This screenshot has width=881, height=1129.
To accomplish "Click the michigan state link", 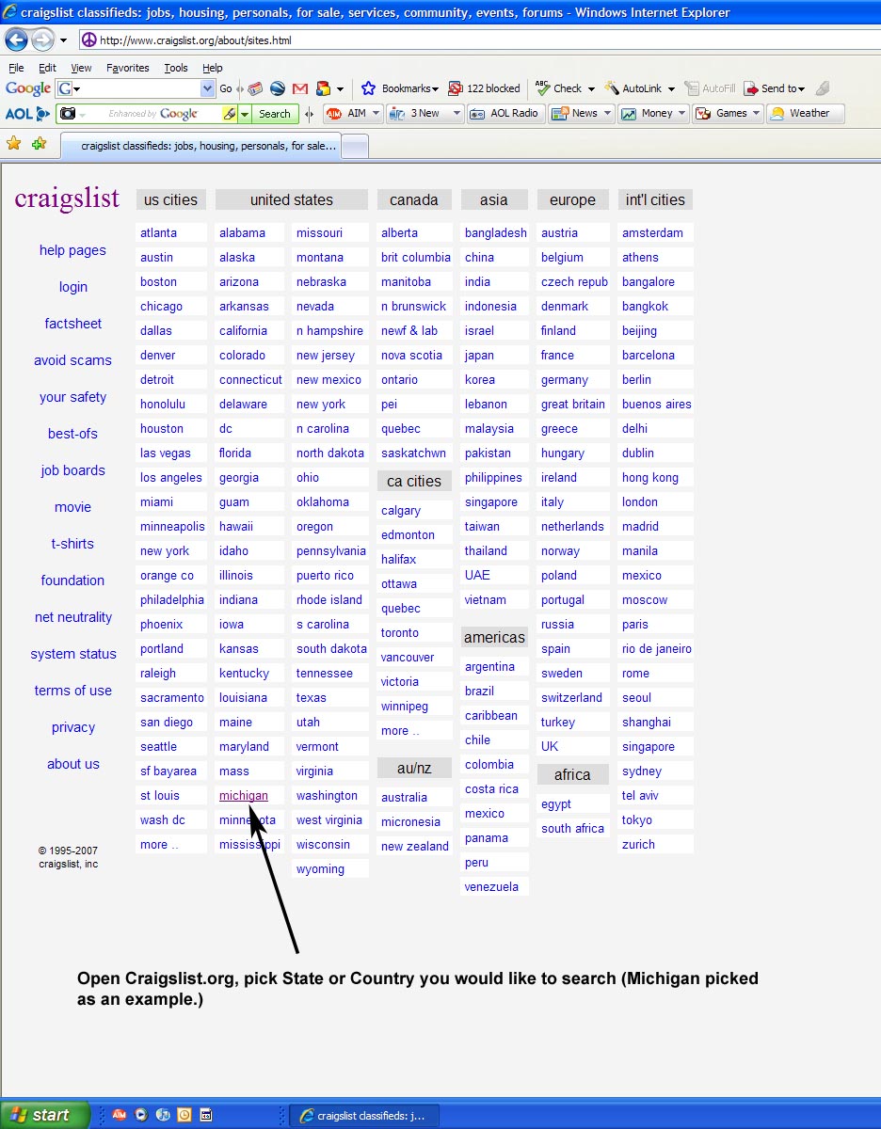I will pos(244,796).
